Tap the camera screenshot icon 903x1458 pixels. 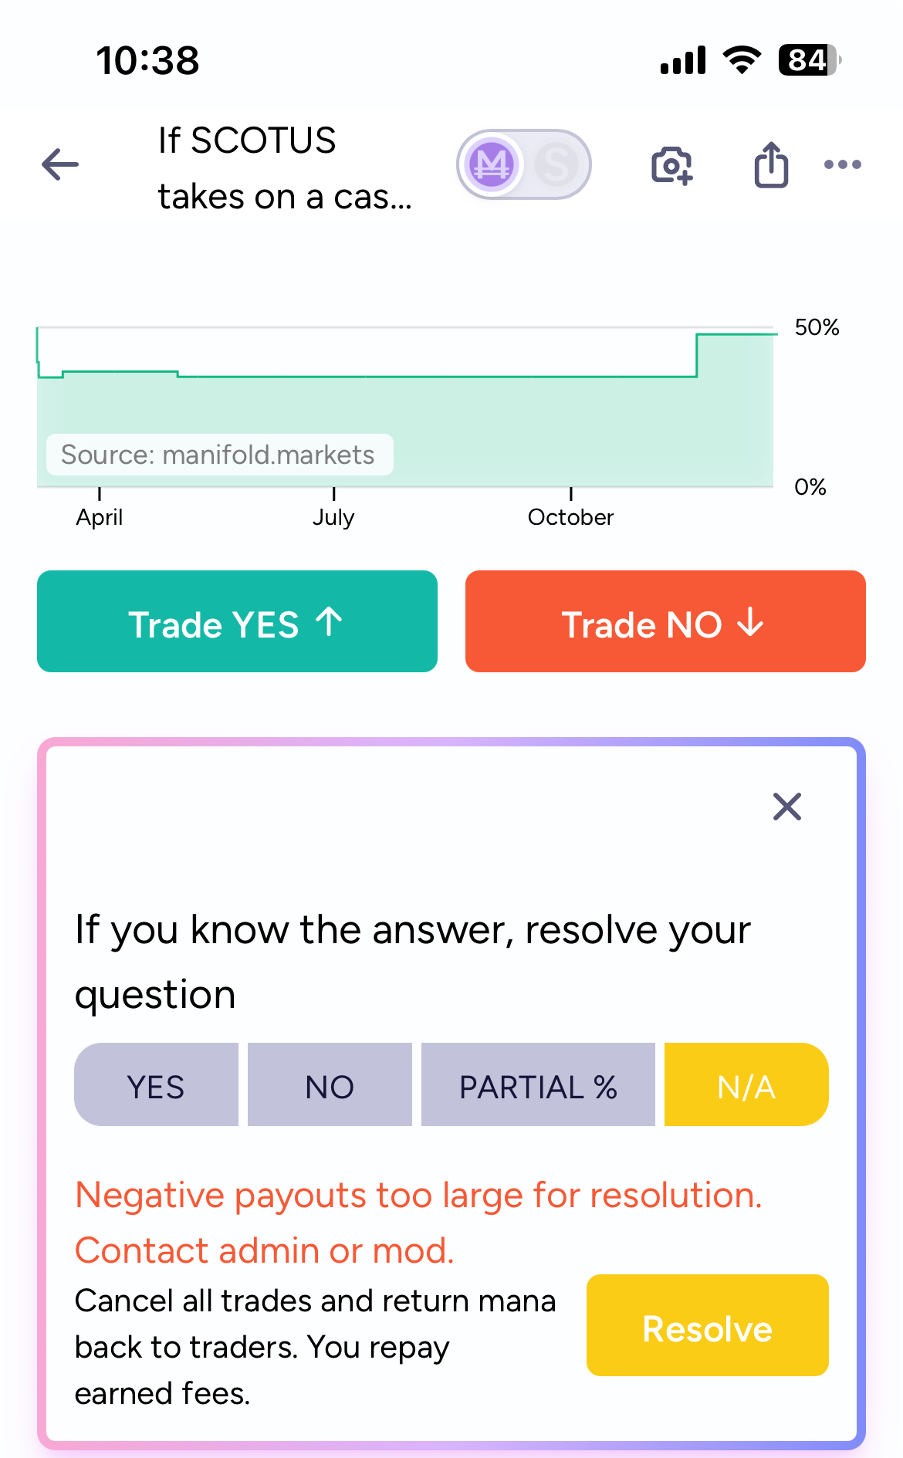click(672, 165)
